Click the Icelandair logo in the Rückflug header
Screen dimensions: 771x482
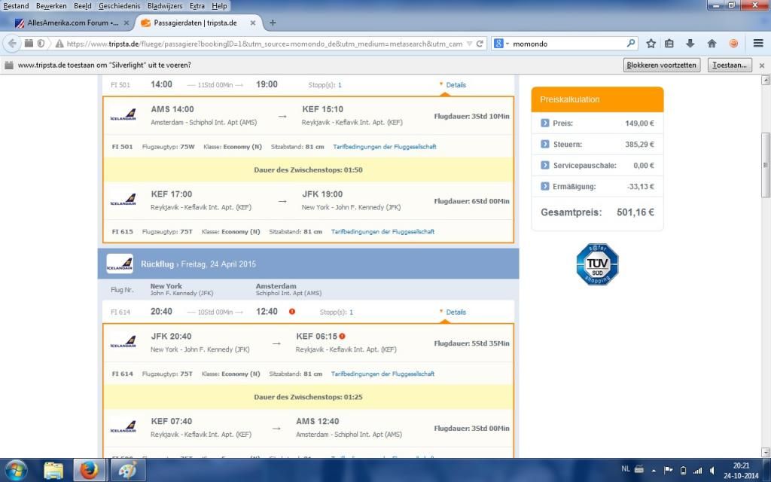coord(120,264)
